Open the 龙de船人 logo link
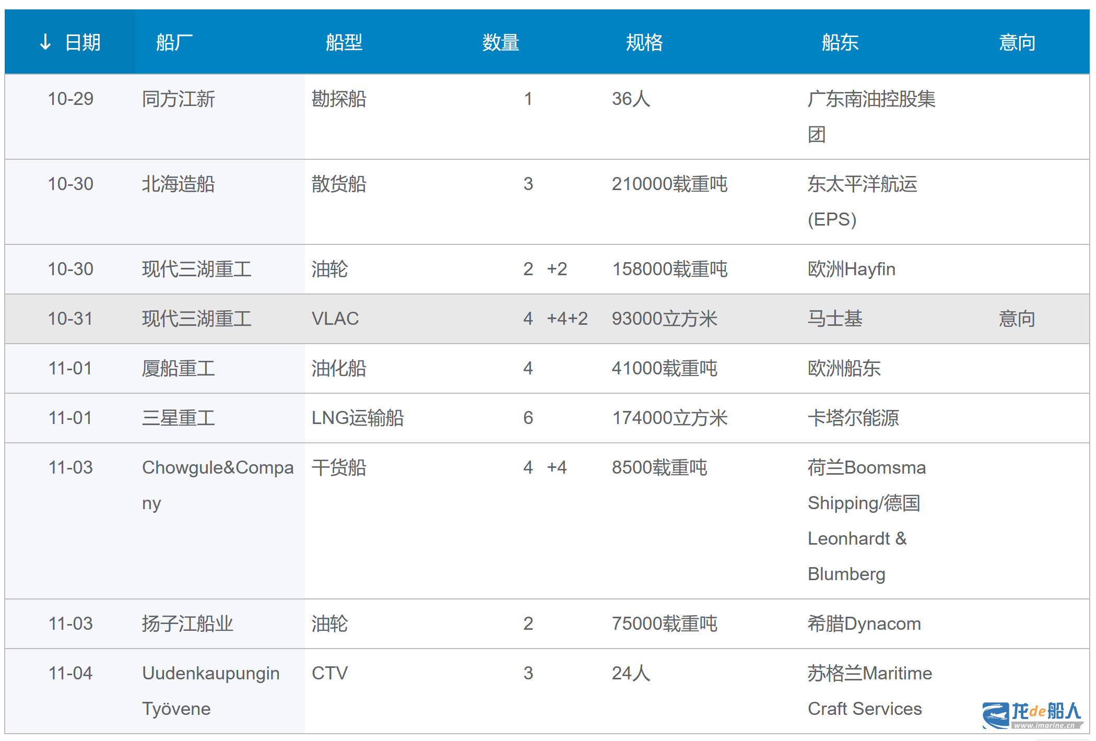This screenshot has width=1096, height=741. (x=1032, y=715)
